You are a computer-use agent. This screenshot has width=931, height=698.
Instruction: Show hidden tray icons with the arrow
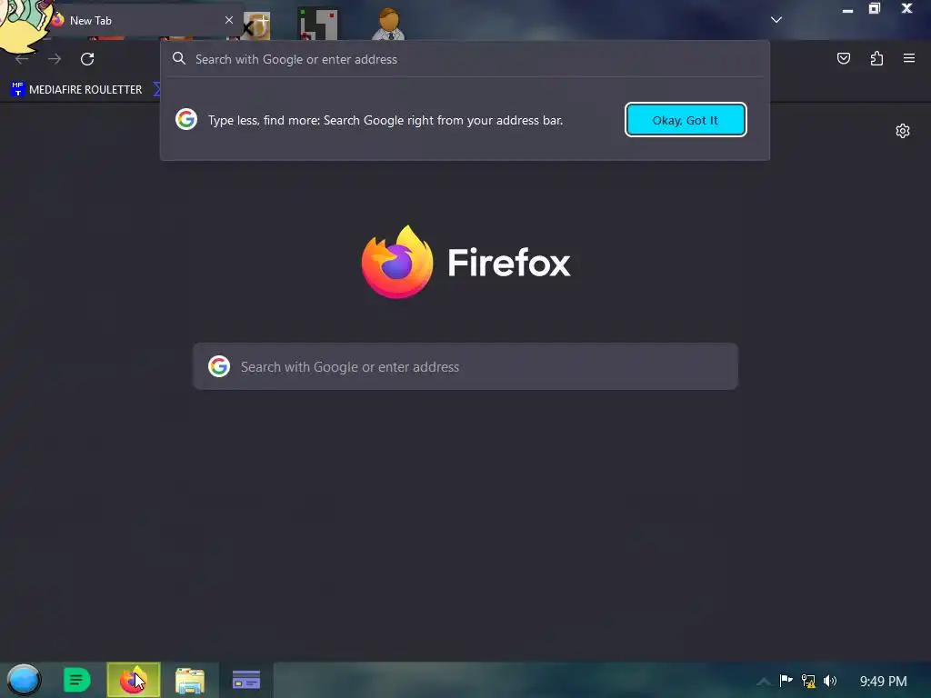coord(764,682)
